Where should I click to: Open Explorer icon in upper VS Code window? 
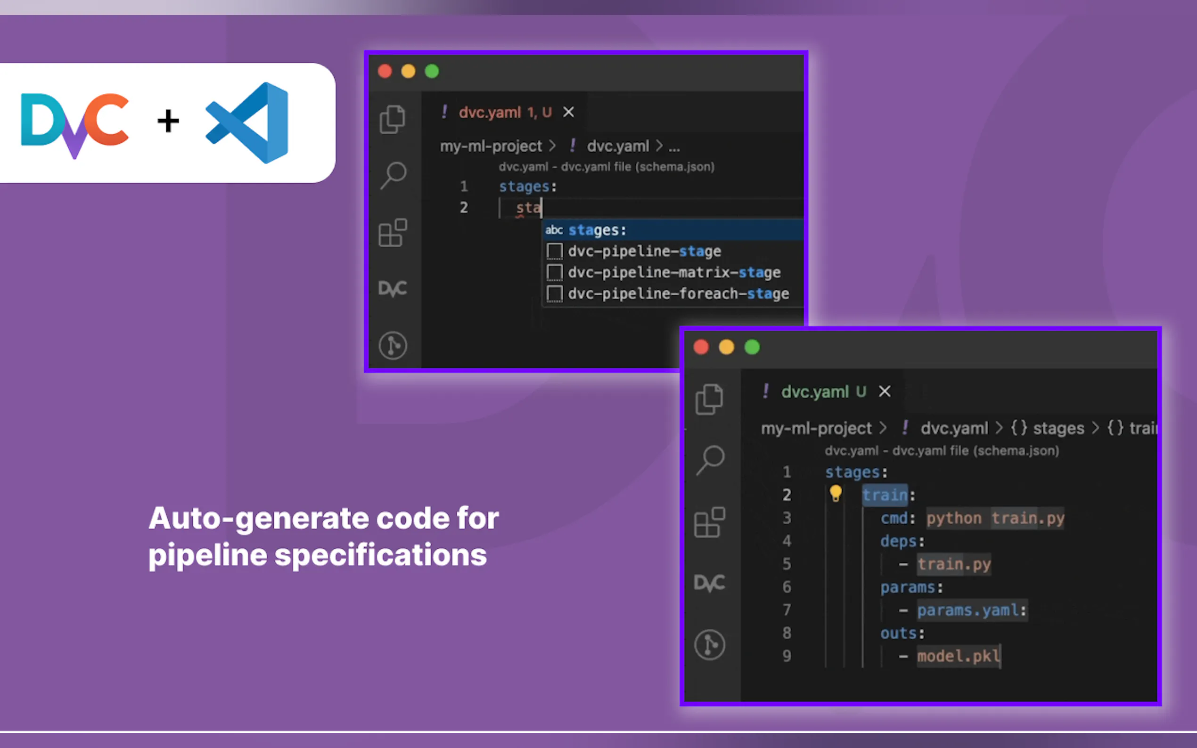[x=393, y=119]
